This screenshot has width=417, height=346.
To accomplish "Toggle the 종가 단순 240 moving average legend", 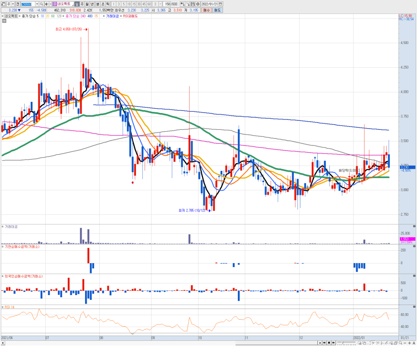I will [x=76, y=16].
